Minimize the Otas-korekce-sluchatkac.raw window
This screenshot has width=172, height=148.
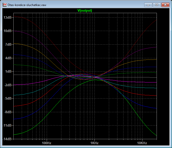[148, 5]
